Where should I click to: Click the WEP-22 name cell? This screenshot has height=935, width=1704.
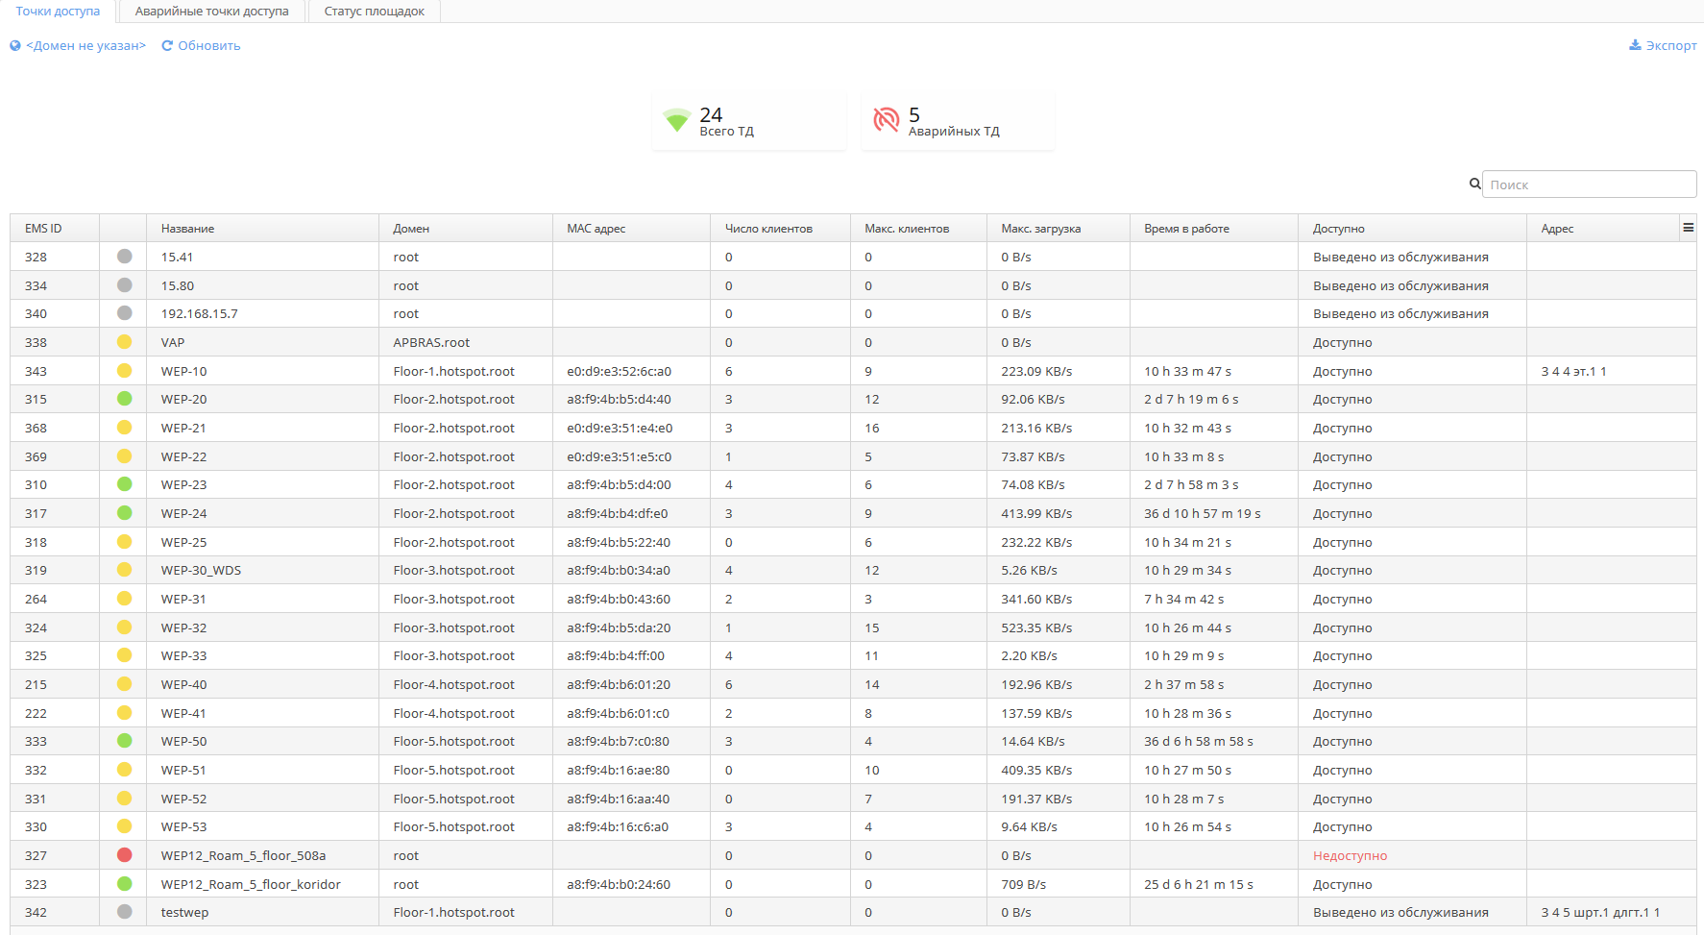click(262, 456)
